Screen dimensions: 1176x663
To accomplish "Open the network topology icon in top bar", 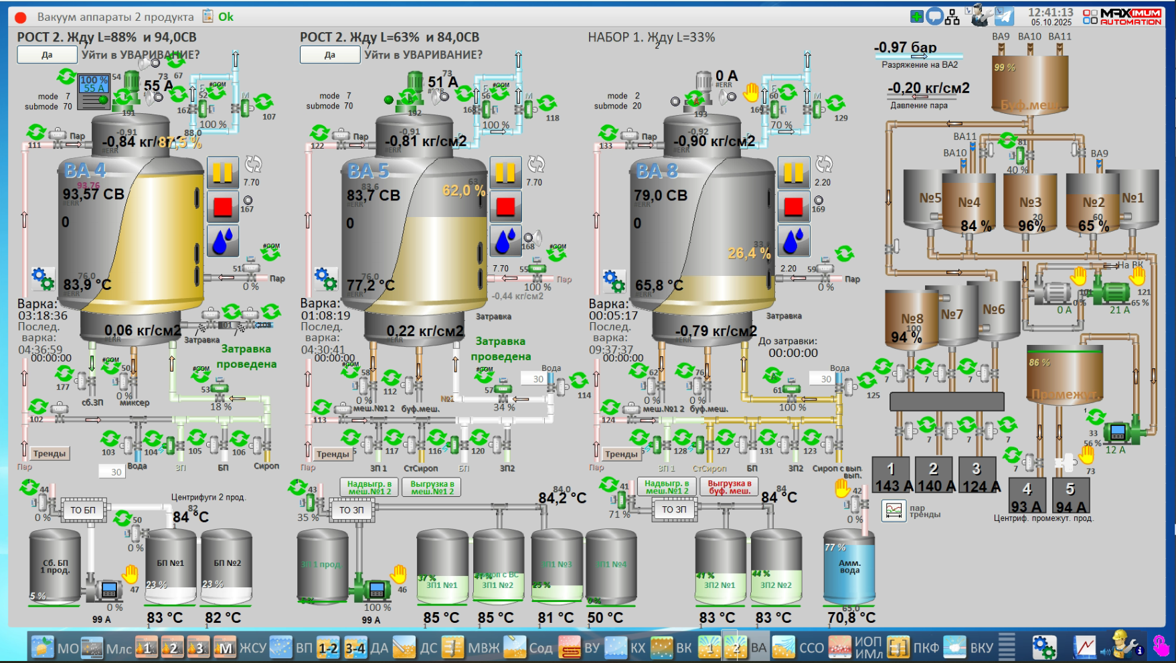I will (x=952, y=17).
